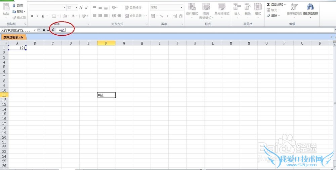
Task: Apply Percent Style (%)
Action: [161, 16]
